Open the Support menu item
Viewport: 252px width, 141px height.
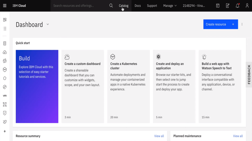tap(152, 6)
